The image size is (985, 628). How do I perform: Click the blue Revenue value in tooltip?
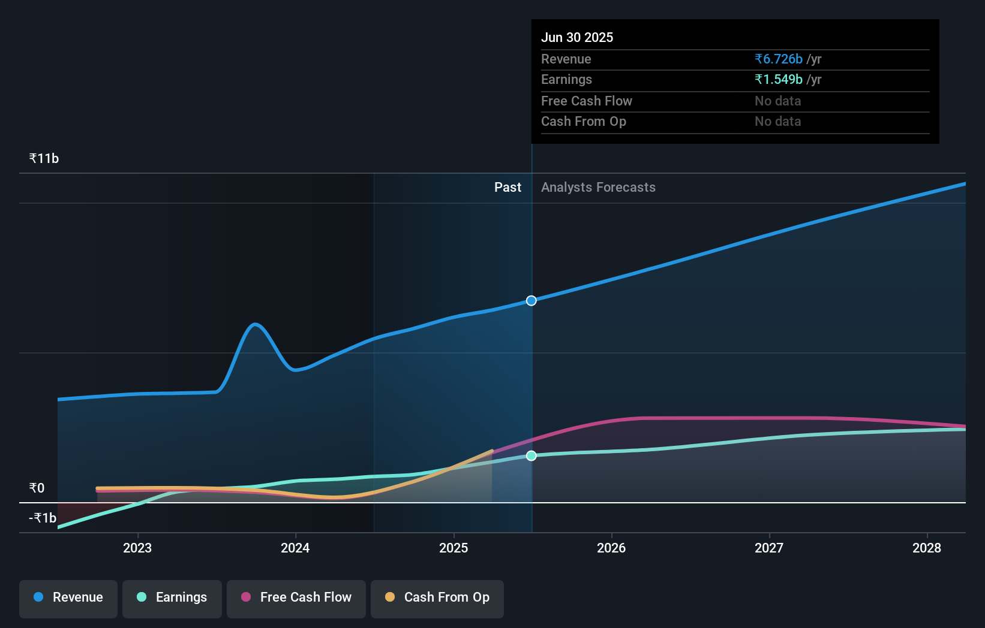(777, 59)
